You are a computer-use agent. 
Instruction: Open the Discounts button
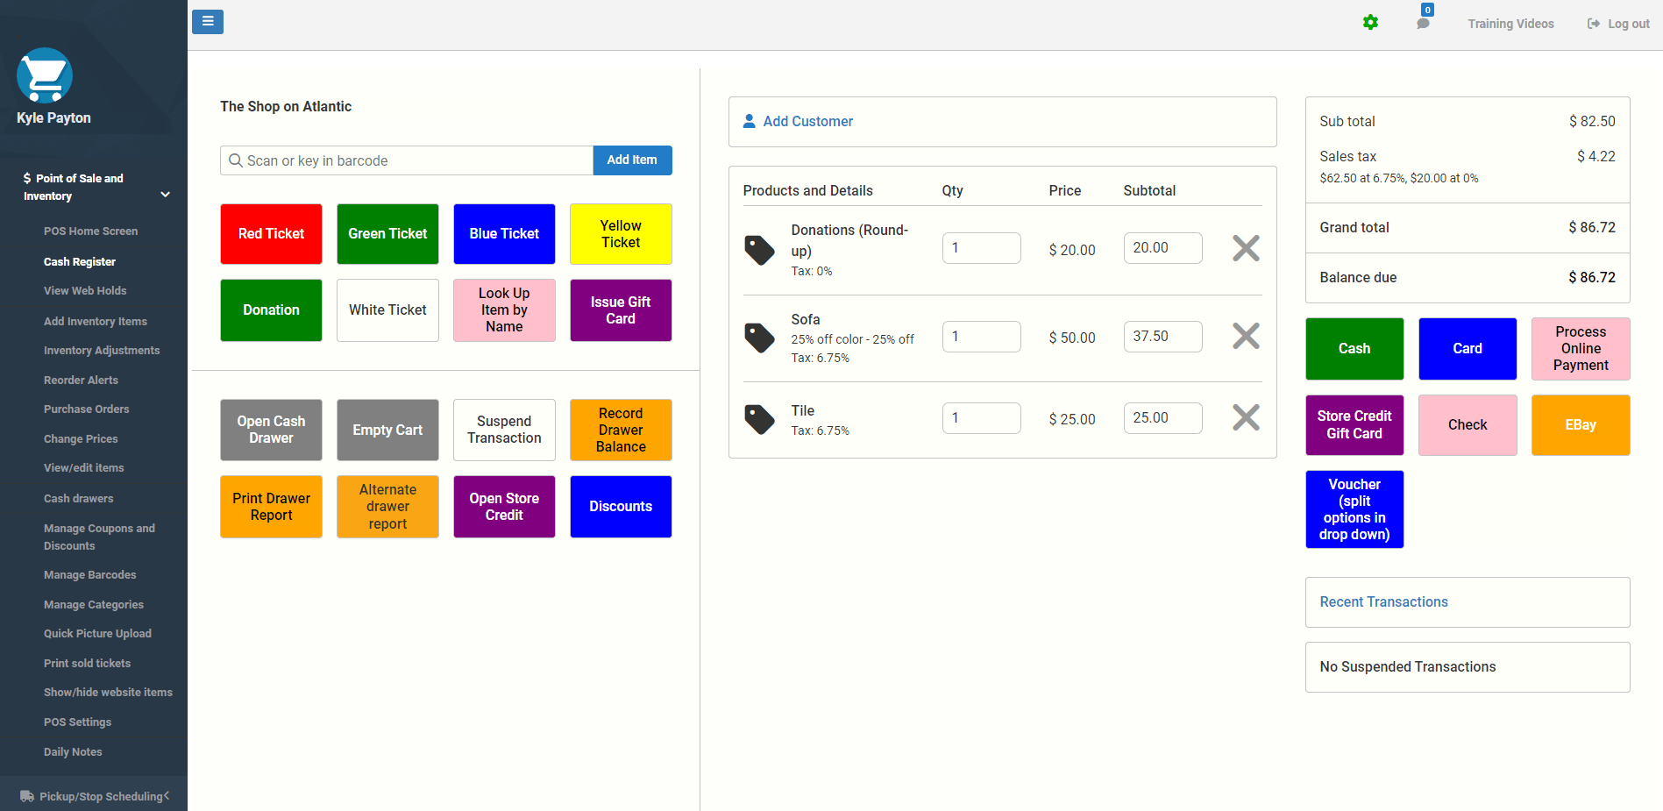[x=621, y=507]
